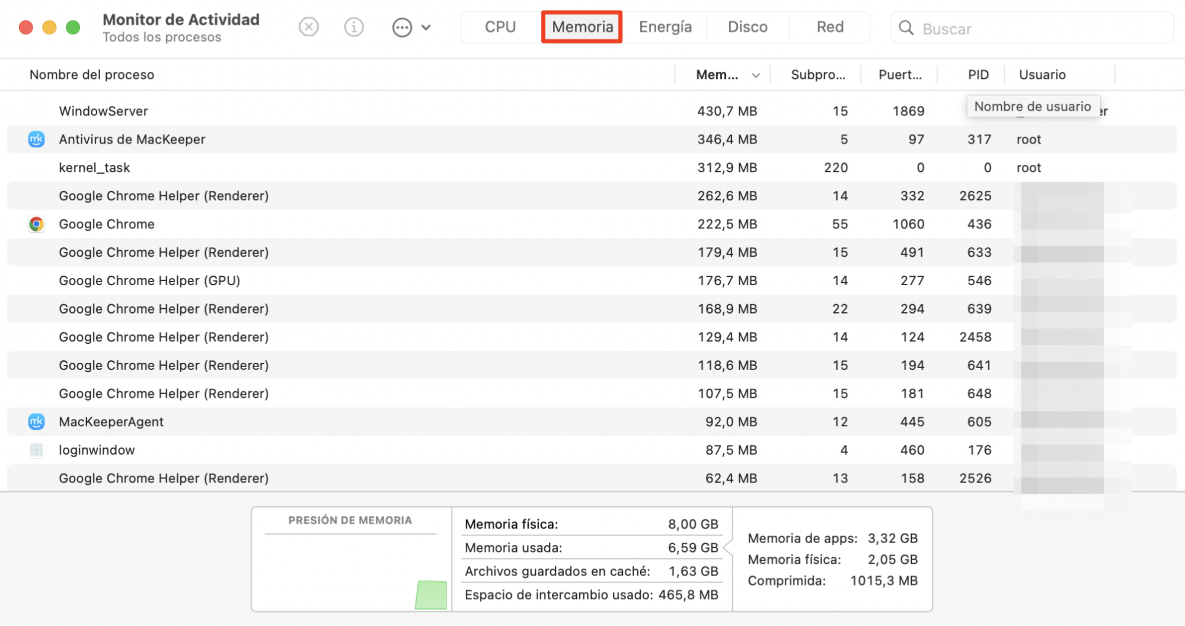1185x626 pixels.
Task: Expand the Mem column sort chevron
Action: [756, 75]
